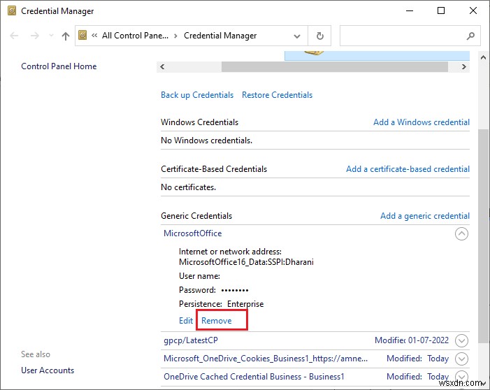
Task: Remove the MicrosoftOffice credential
Action: [216, 321]
